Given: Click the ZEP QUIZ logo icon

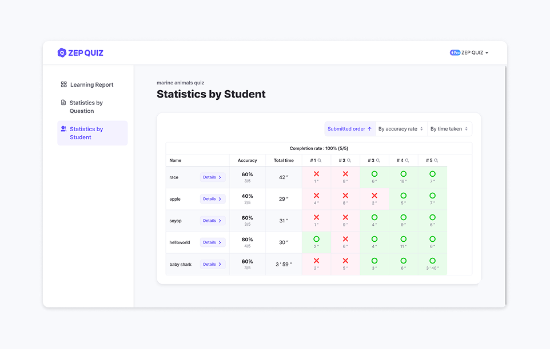Looking at the screenshot, I should 62,53.
